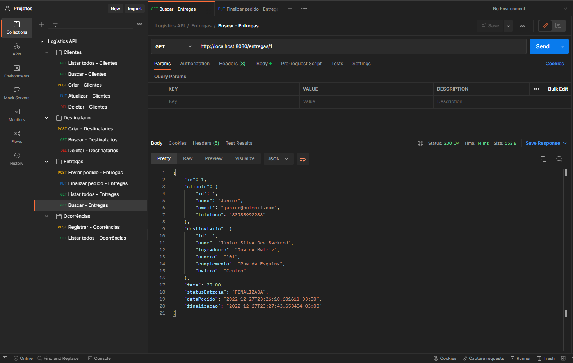Open the Pre-request Script tab
This screenshot has width=573, height=363.
pyautogui.click(x=301, y=64)
